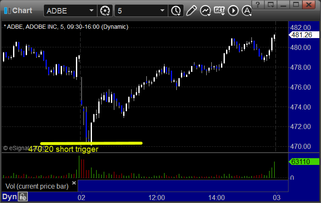Click the 02 date axis label
Screen dimensions: 321x203
(x=81, y=198)
